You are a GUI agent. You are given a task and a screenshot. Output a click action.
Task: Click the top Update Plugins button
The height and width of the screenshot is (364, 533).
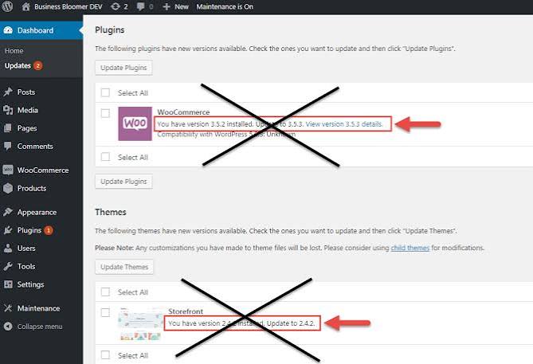click(123, 68)
